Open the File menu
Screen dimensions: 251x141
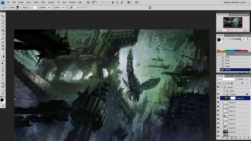(8, 2)
